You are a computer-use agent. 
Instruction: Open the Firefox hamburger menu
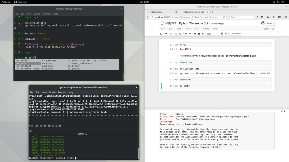[285, 17]
